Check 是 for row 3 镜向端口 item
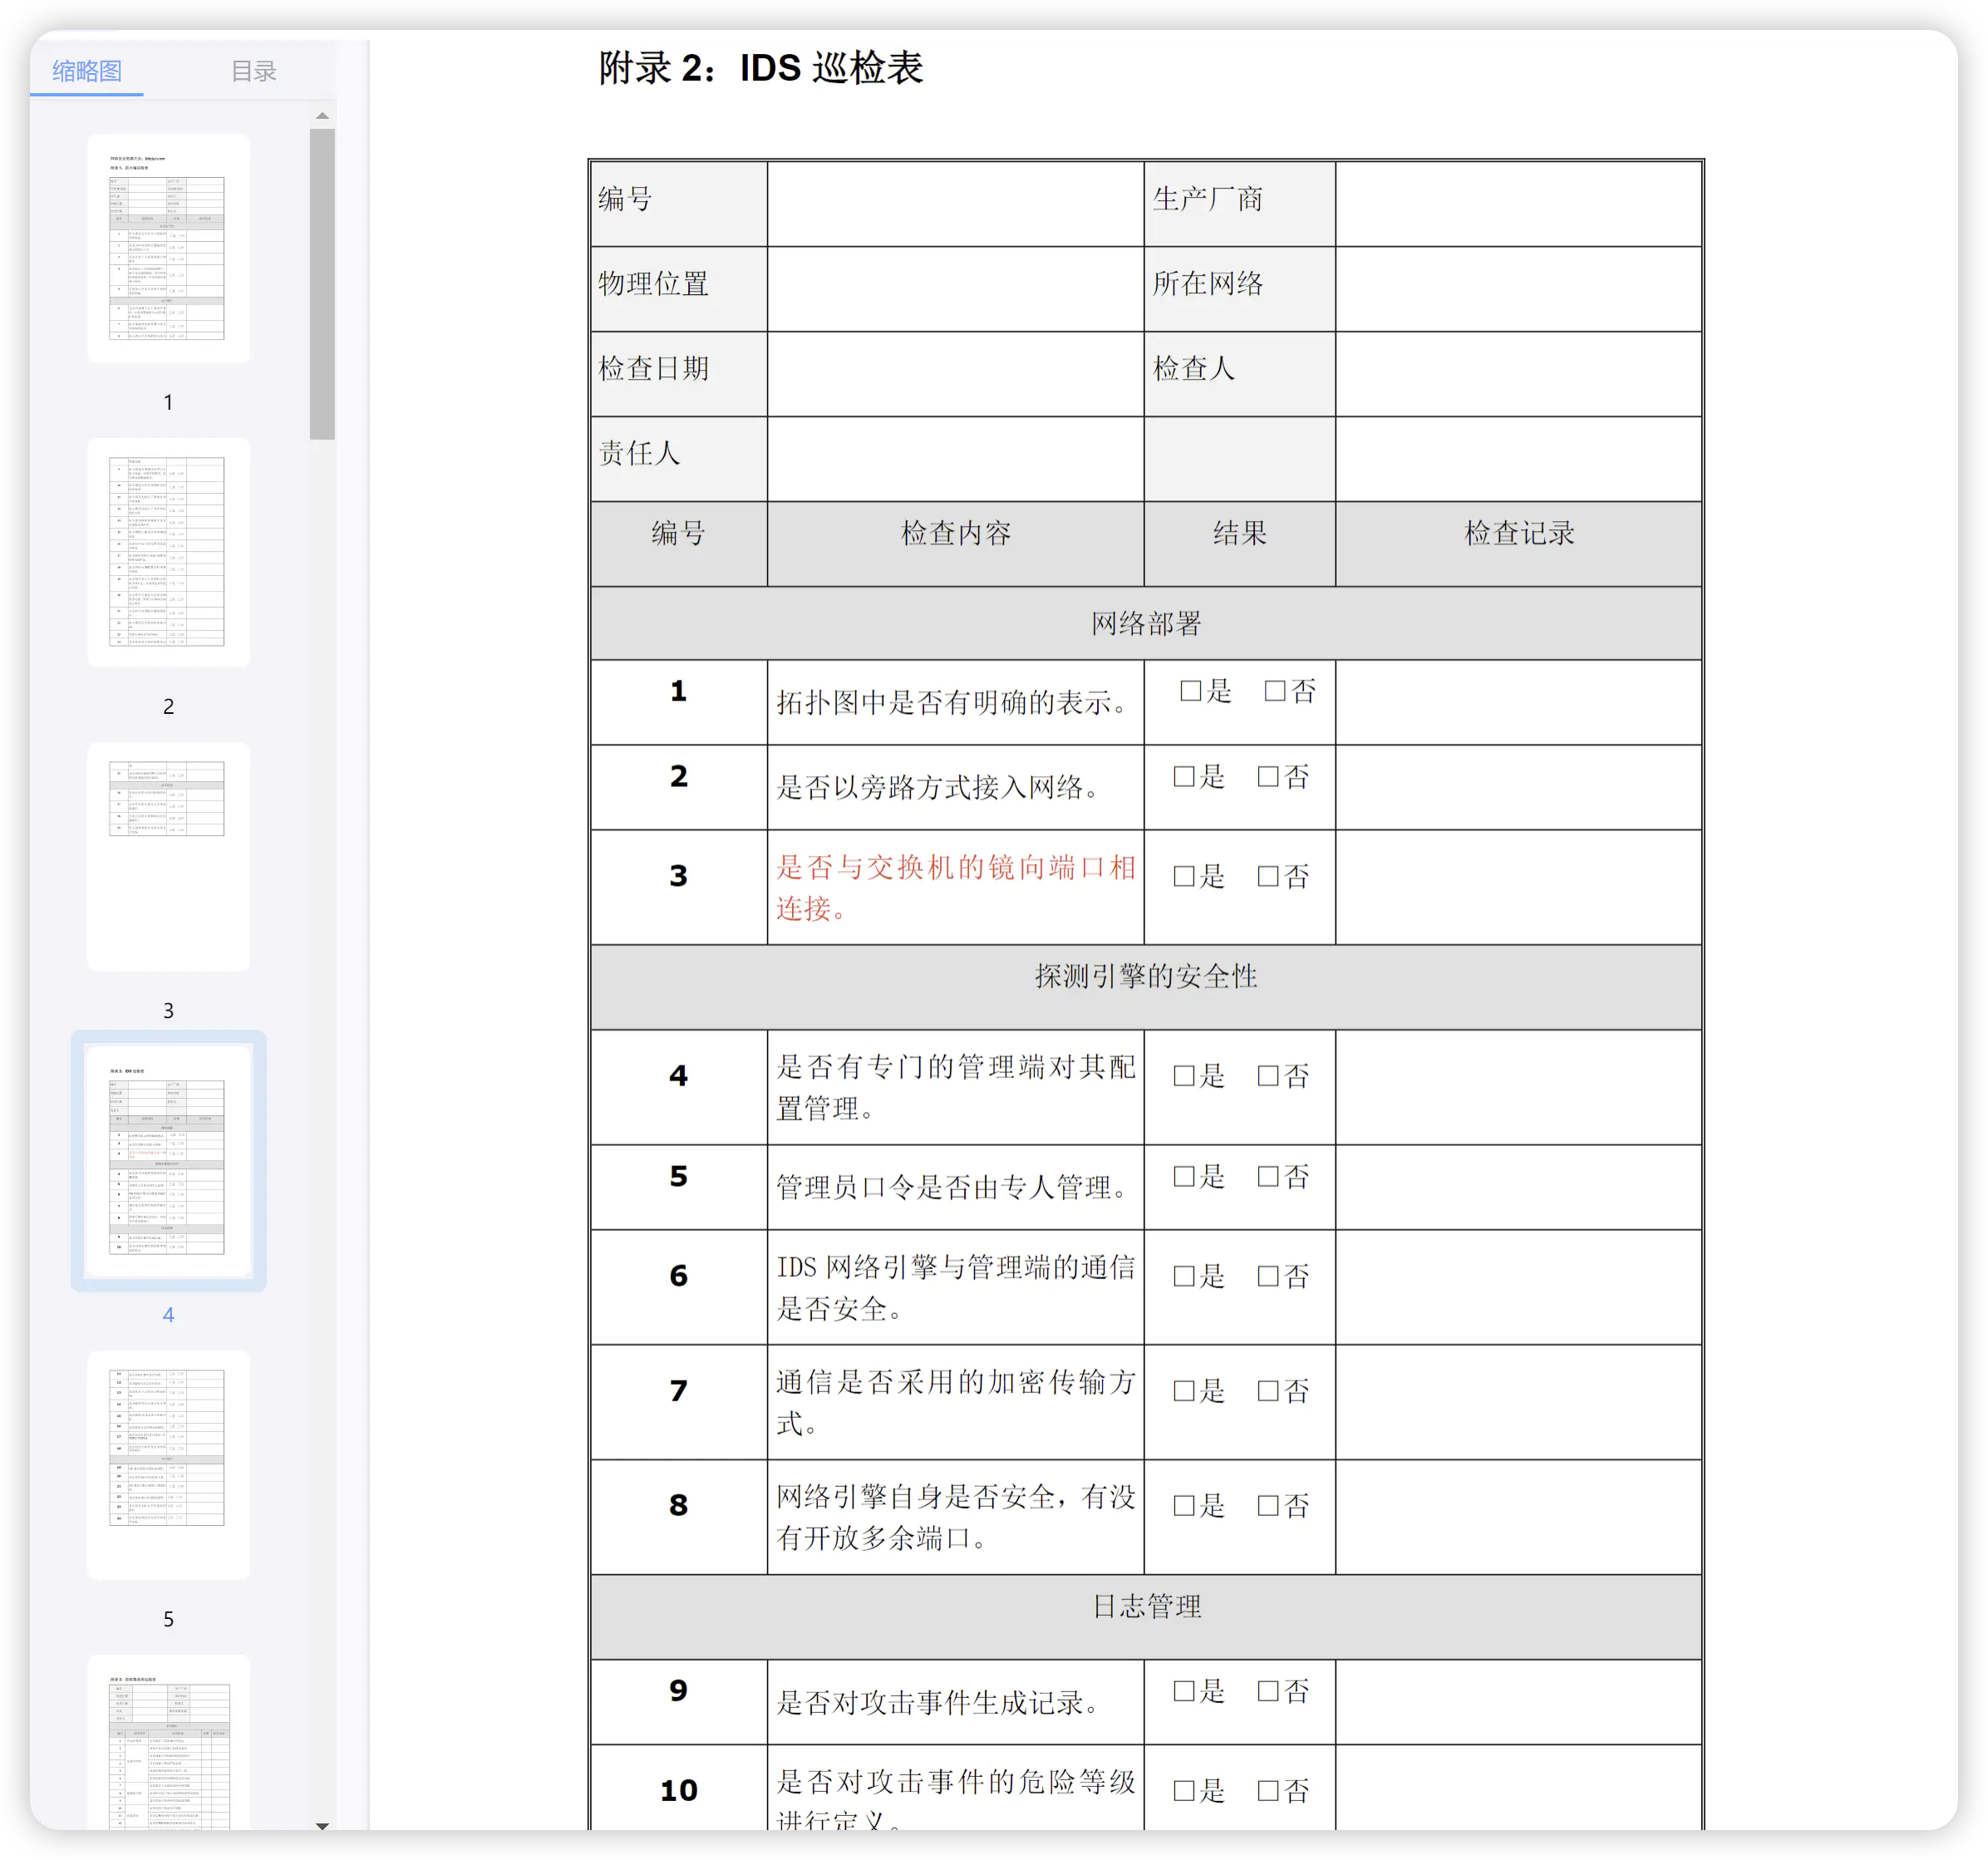Viewport: 1988px width, 1860px height. tap(1184, 877)
